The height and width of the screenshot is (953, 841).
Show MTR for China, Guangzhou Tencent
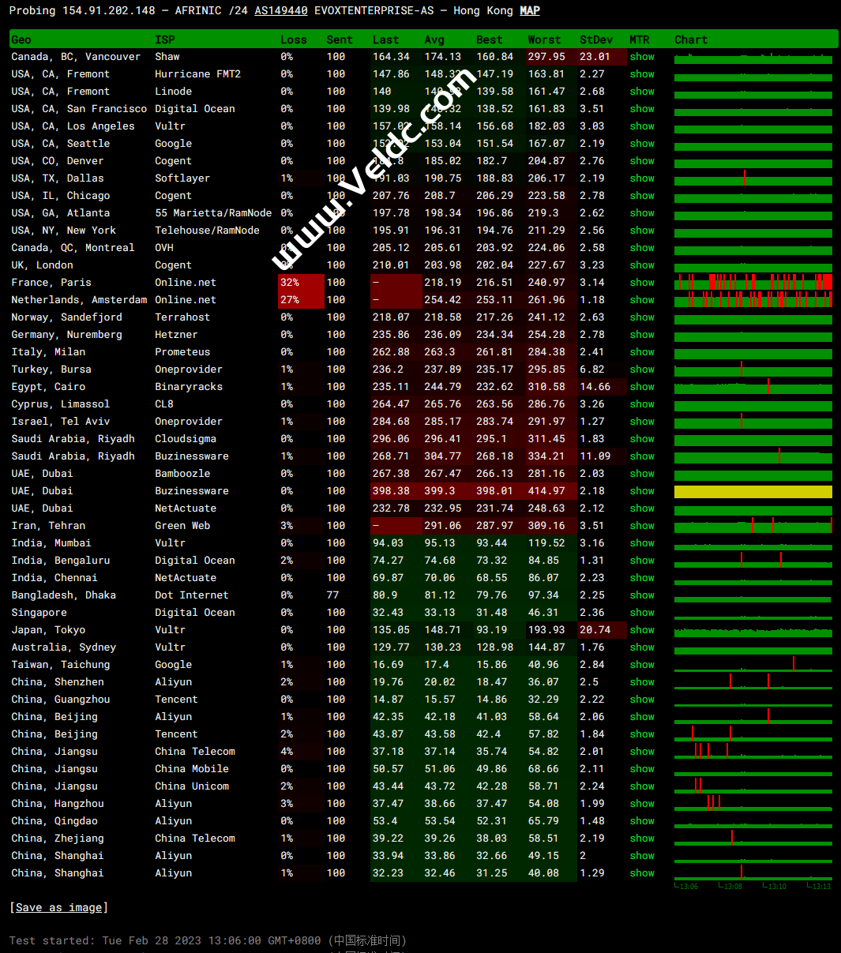pos(642,700)
